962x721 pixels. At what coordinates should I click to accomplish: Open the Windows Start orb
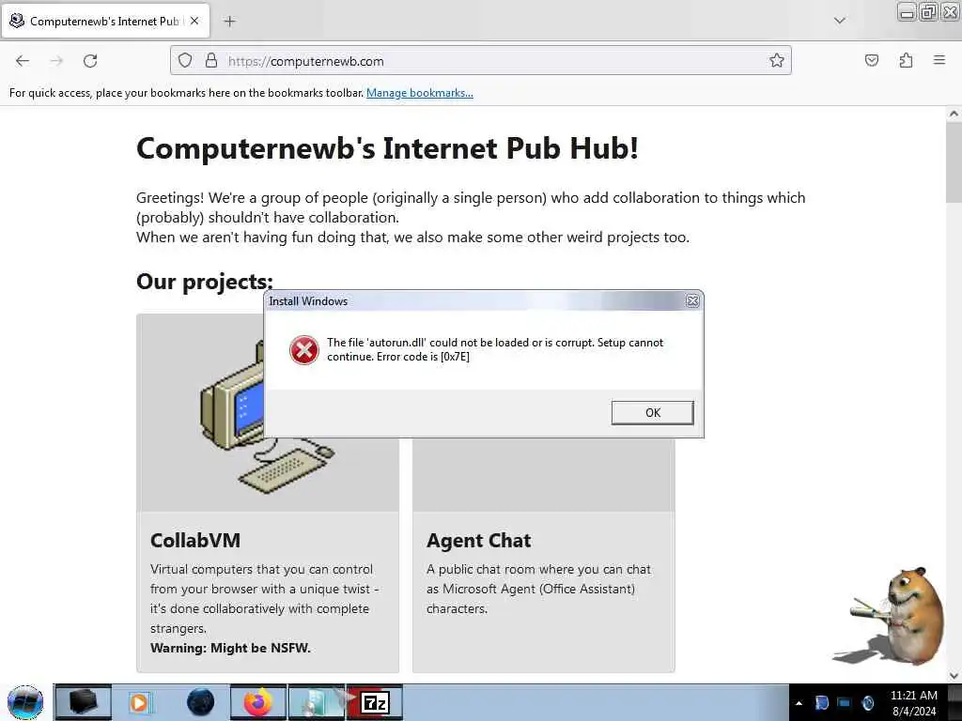[x=25, y=702]
